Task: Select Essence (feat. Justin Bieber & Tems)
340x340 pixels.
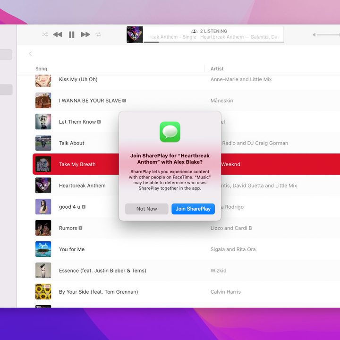Action: point(102,271)
